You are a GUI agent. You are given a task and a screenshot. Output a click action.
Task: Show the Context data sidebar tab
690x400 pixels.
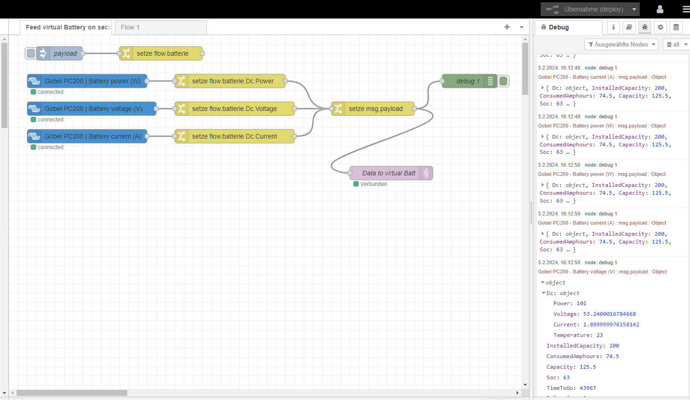676,27
